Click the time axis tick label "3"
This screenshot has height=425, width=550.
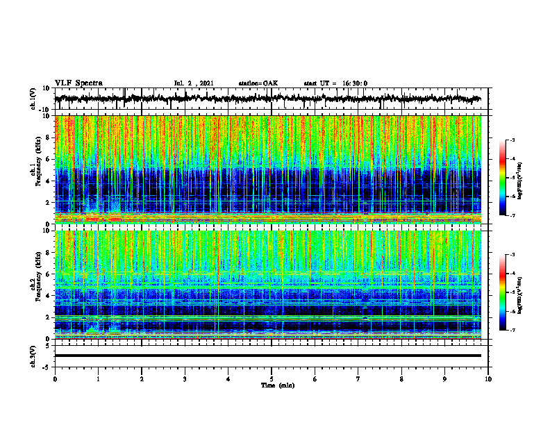tap(185, 379)
